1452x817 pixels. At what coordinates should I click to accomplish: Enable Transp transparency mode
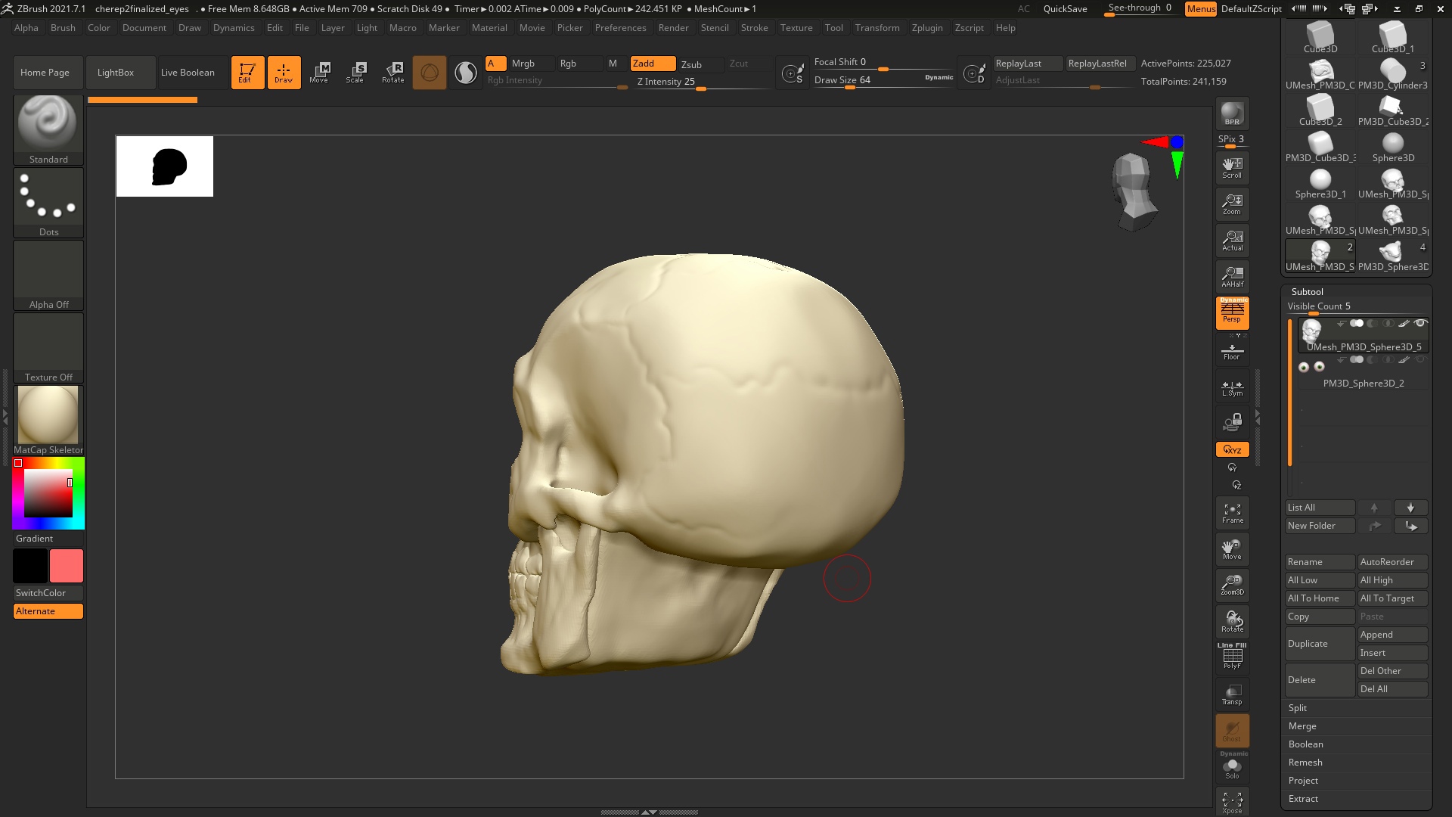point(1232,694)
